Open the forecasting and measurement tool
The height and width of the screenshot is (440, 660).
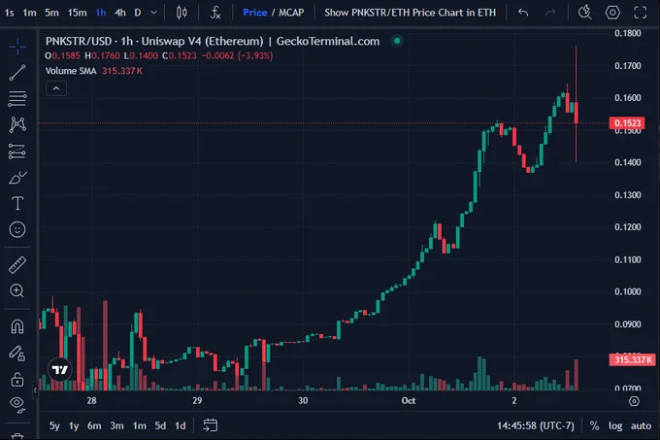pyautogui.click(x=17, y=152)
